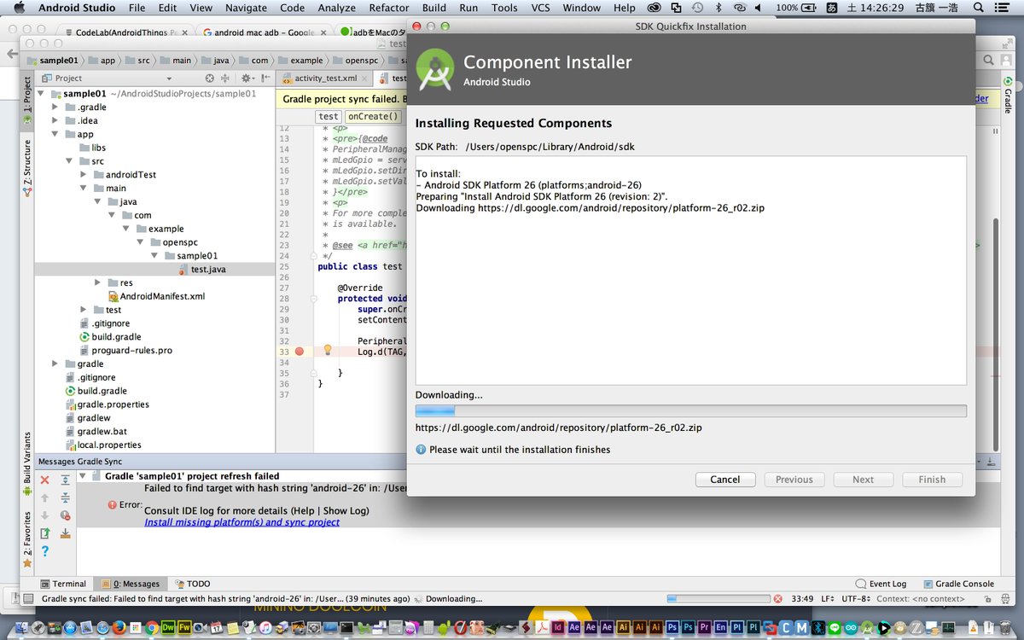Open the Gradle Console tab
The height and width of the screenshot is (640, 1024).
coord(959,584)
